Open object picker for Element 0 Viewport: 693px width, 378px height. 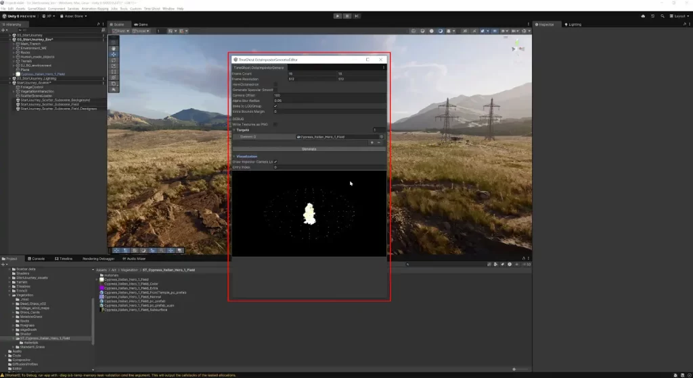pyautogui.click(x=381, y=136)
